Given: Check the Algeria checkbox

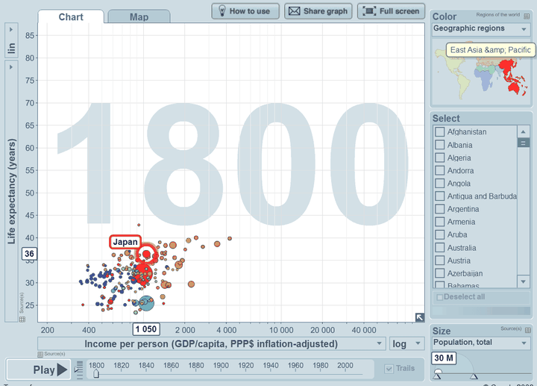Looking at the screenshot, I should pos(440,158).
